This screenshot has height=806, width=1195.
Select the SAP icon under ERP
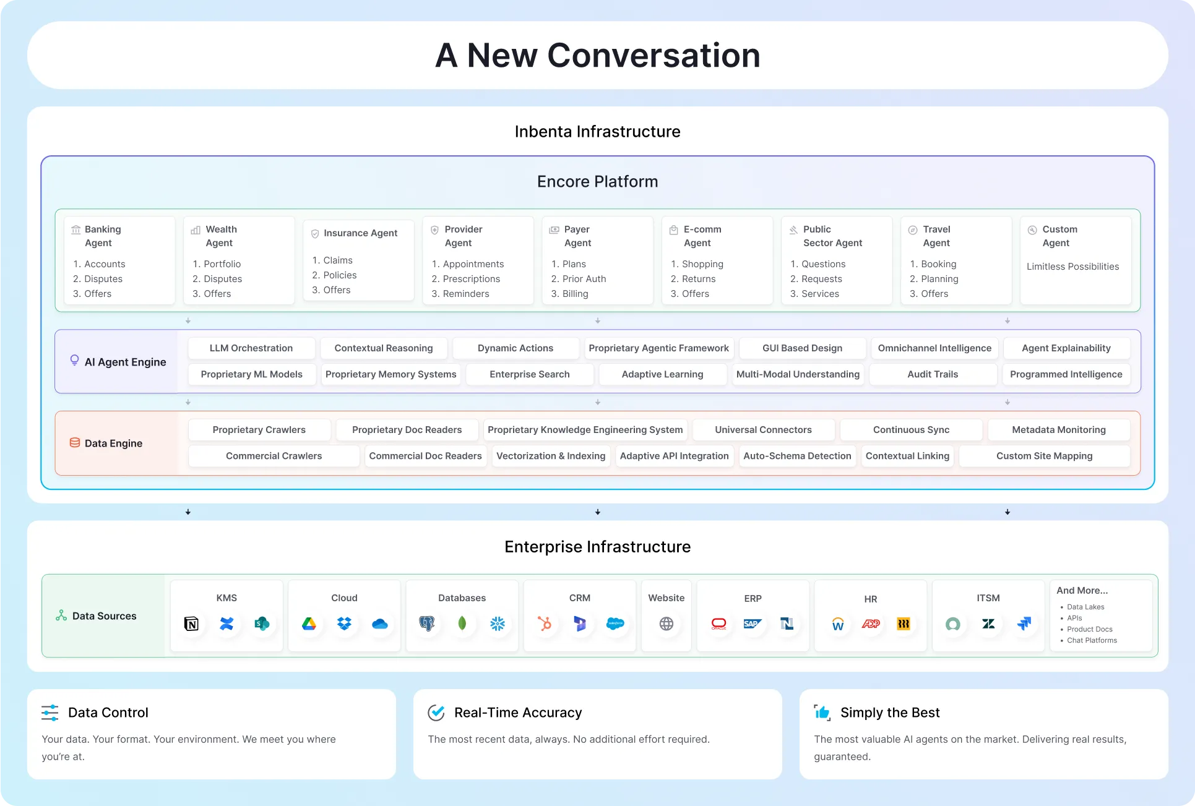tap(753, 624)
